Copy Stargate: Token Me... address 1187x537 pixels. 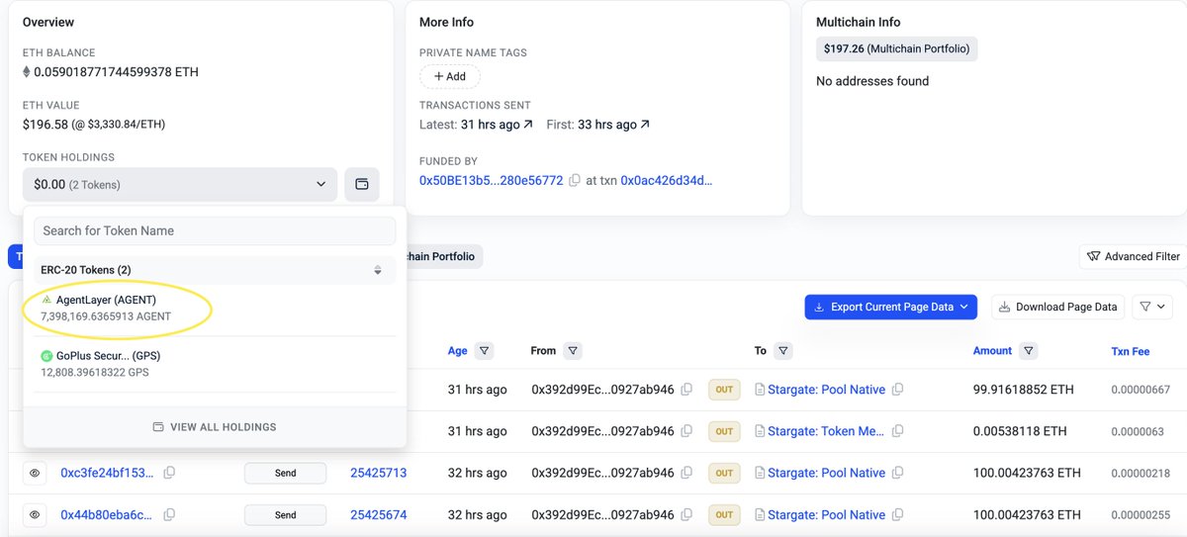(898, 431)
